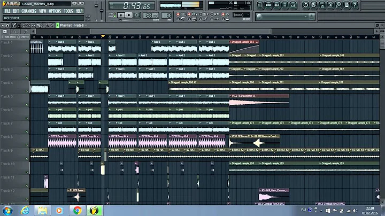This screenshot has width=385, height=216.
Task: Open the HELP menu
Action: point(79,11)
